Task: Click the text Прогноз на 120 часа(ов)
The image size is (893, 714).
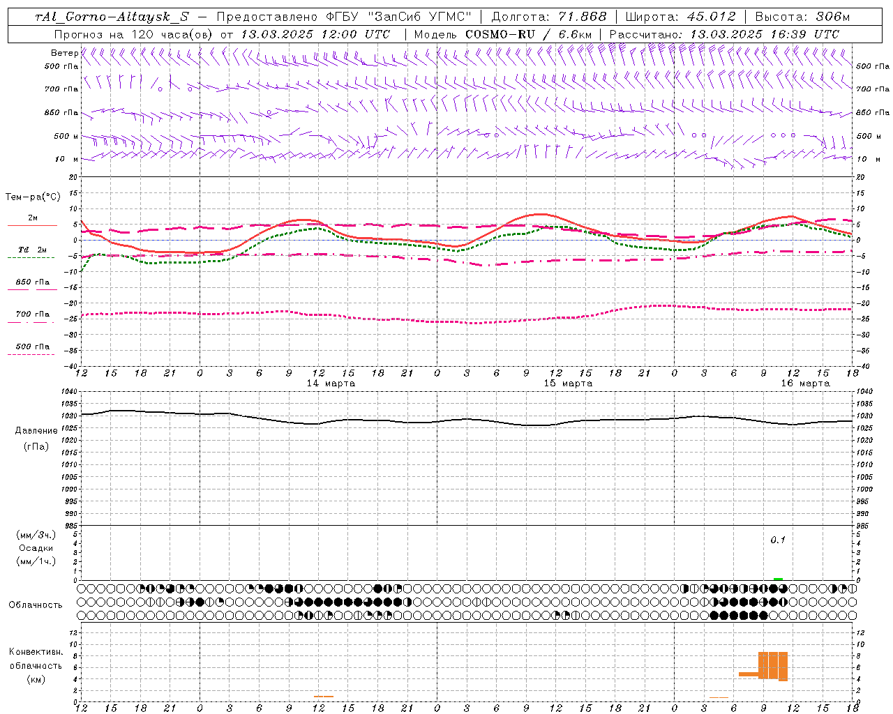Action: (133, 34)
